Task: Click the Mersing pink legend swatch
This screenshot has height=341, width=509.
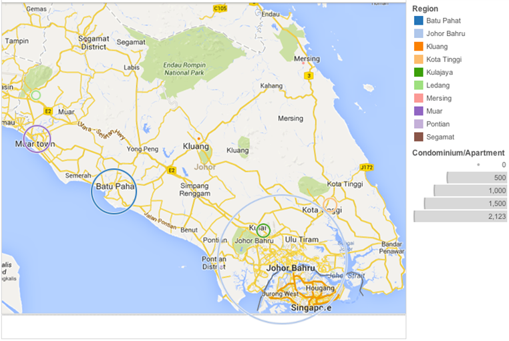Action: [418, 98]
